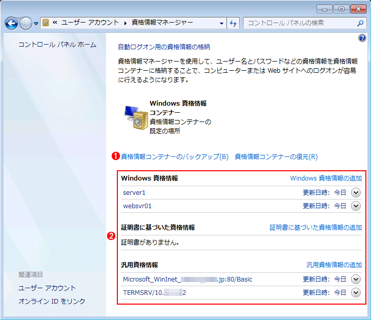Select the 証明書がありません。 text
Image resolution: width=371 pixels, height=320 pixels.
[150, 243]
